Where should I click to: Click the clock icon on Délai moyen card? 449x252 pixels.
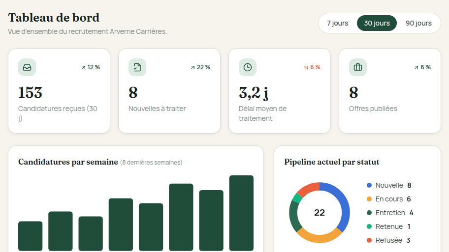[248, 67]
